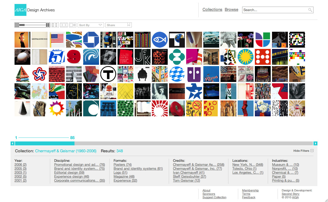Open the About footer link
Viewport: 328px width, 202px height.
click(x=207, y=190)
